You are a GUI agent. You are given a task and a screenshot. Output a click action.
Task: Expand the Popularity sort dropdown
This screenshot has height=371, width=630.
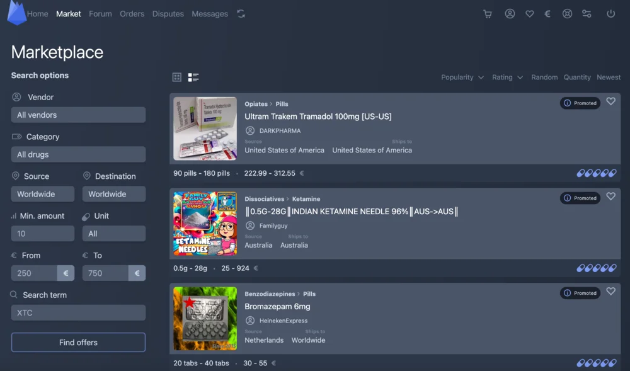click(462, 77)
